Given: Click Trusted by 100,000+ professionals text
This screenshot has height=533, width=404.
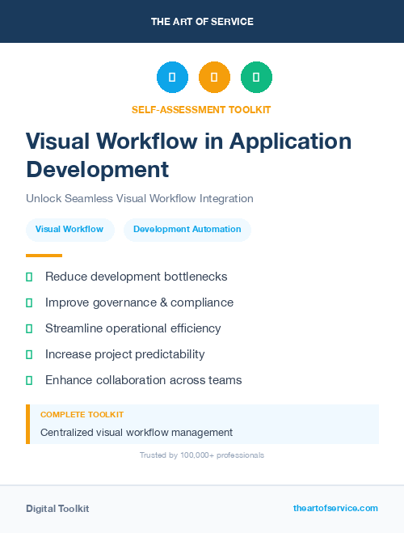Looking at the screenshot, I should [202, 455].
